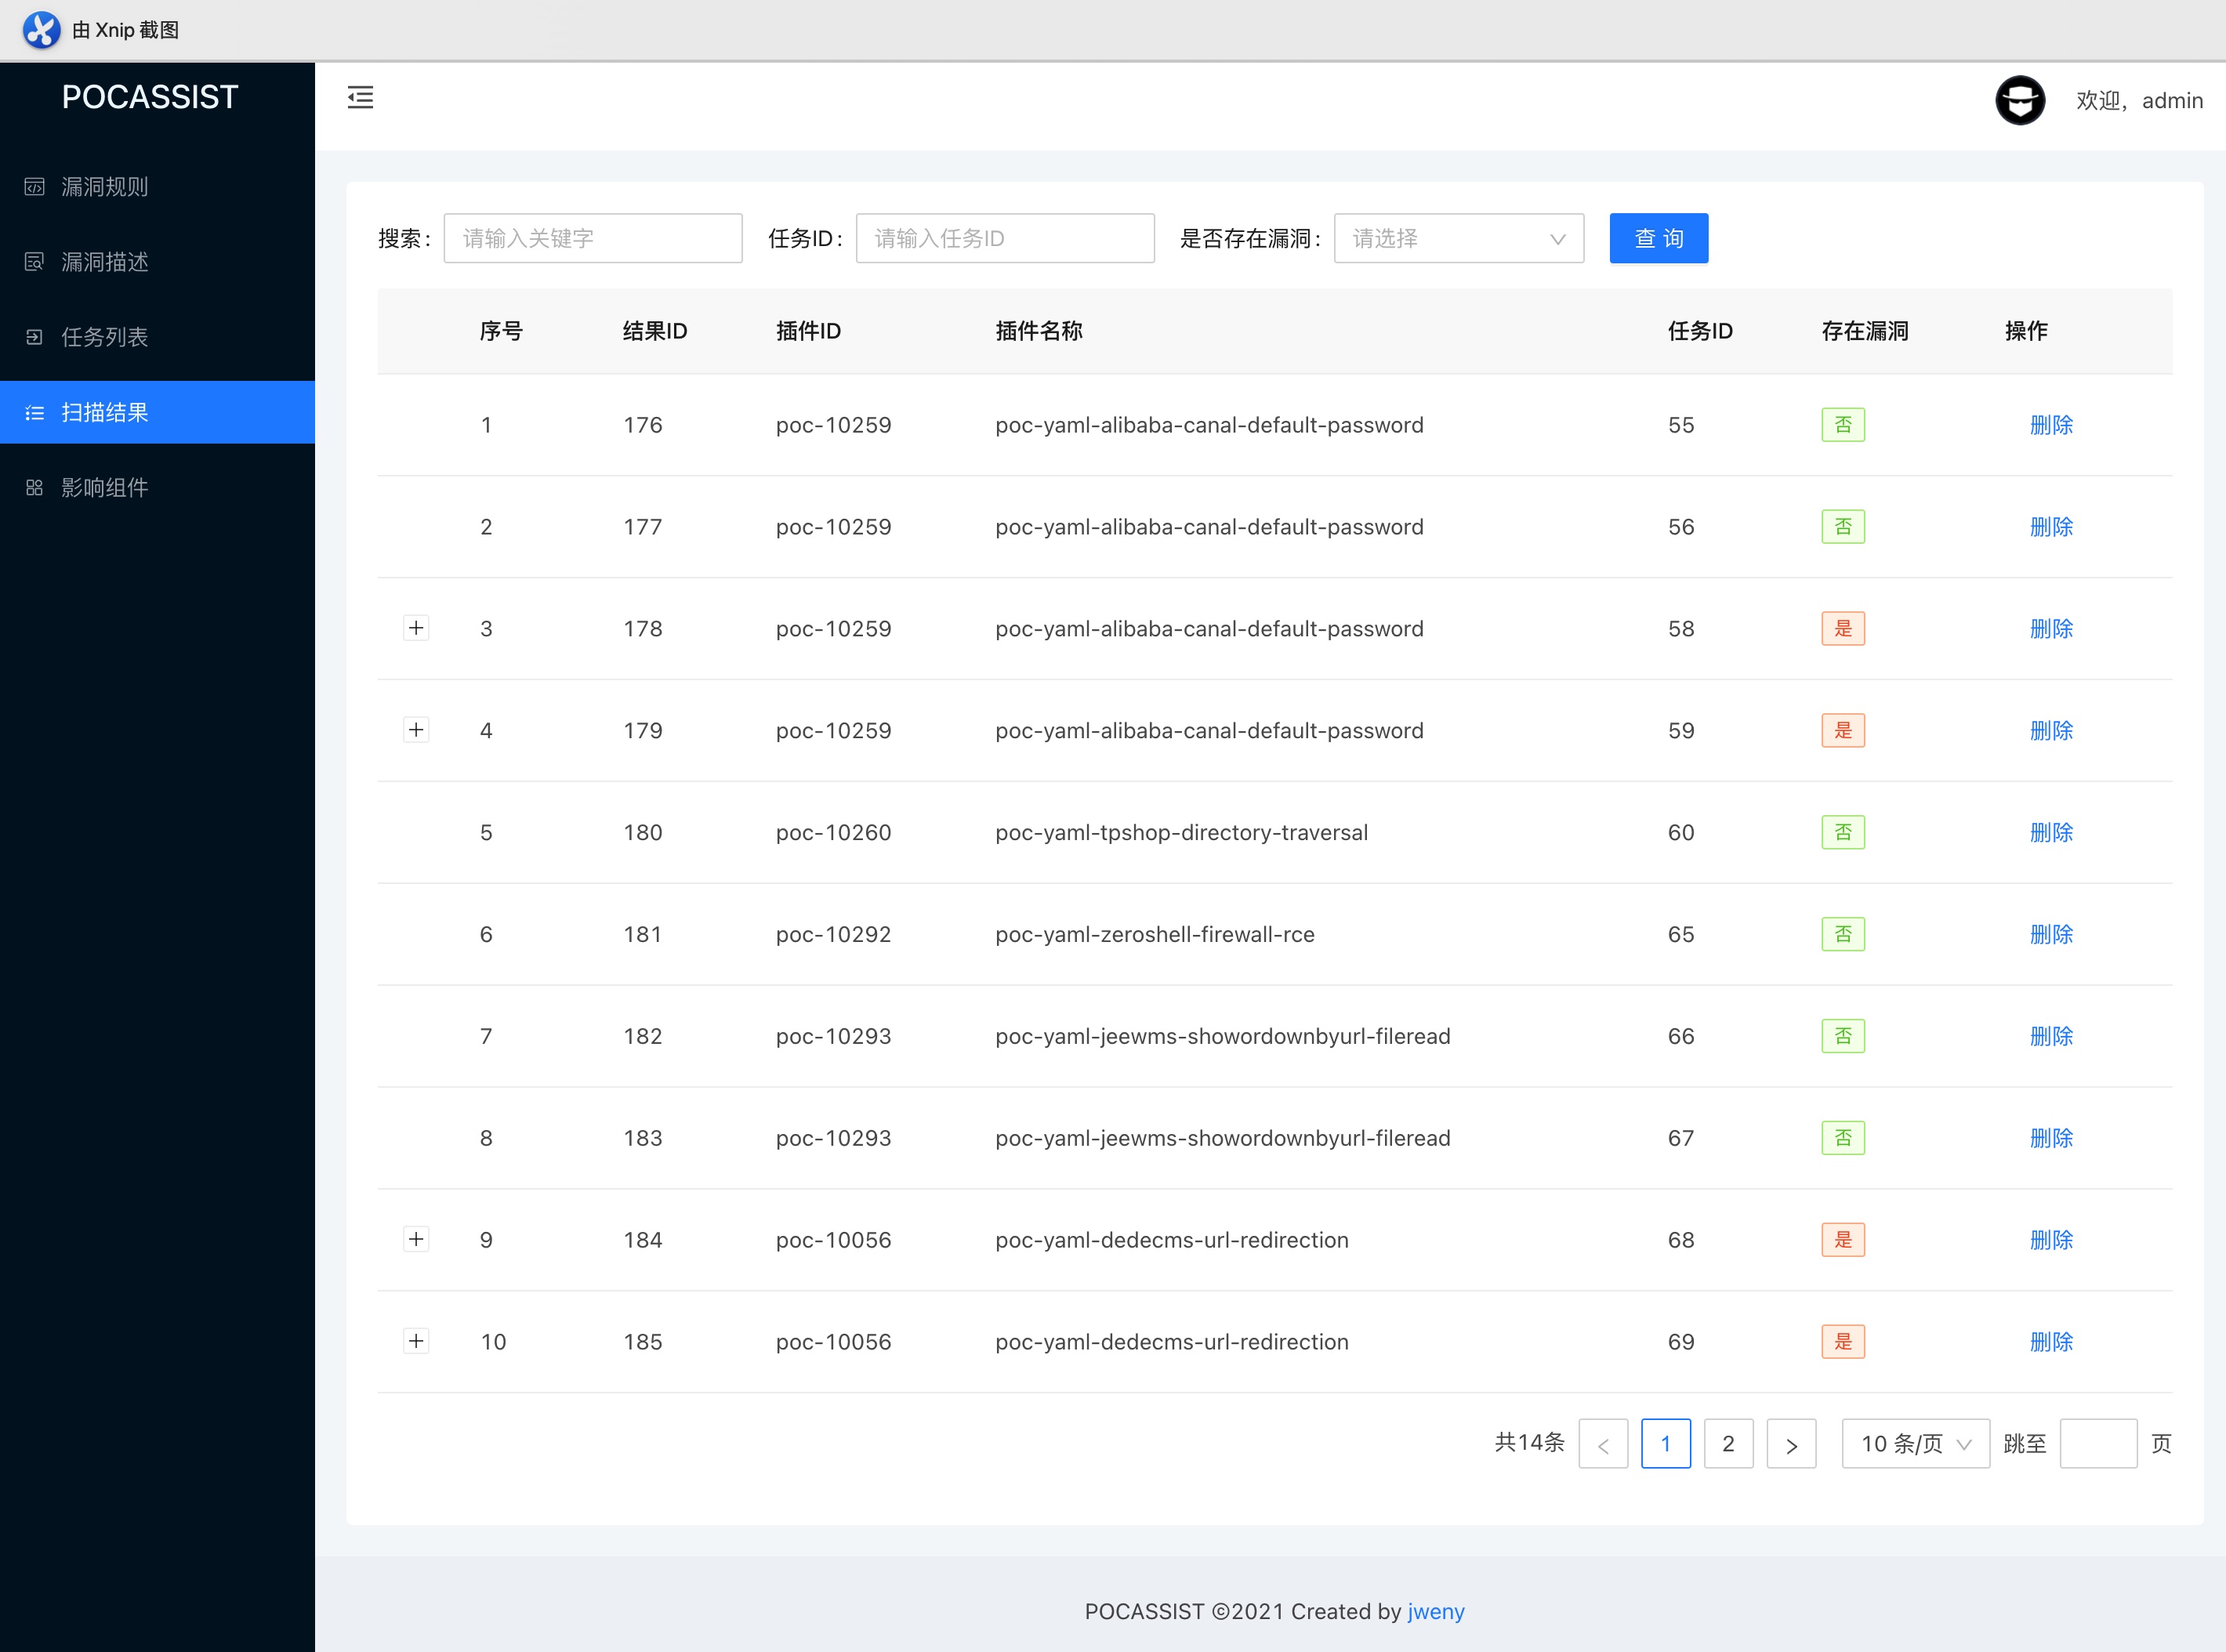Click the 漏洞规则 sidebar icon
The height and width of the screenshot is (1652, 2226).
[x=35, y=187]
